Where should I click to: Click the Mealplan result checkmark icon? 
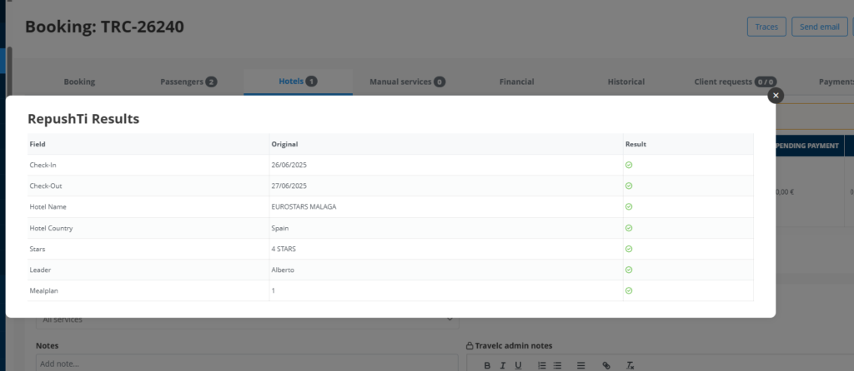tap(629, 290)
